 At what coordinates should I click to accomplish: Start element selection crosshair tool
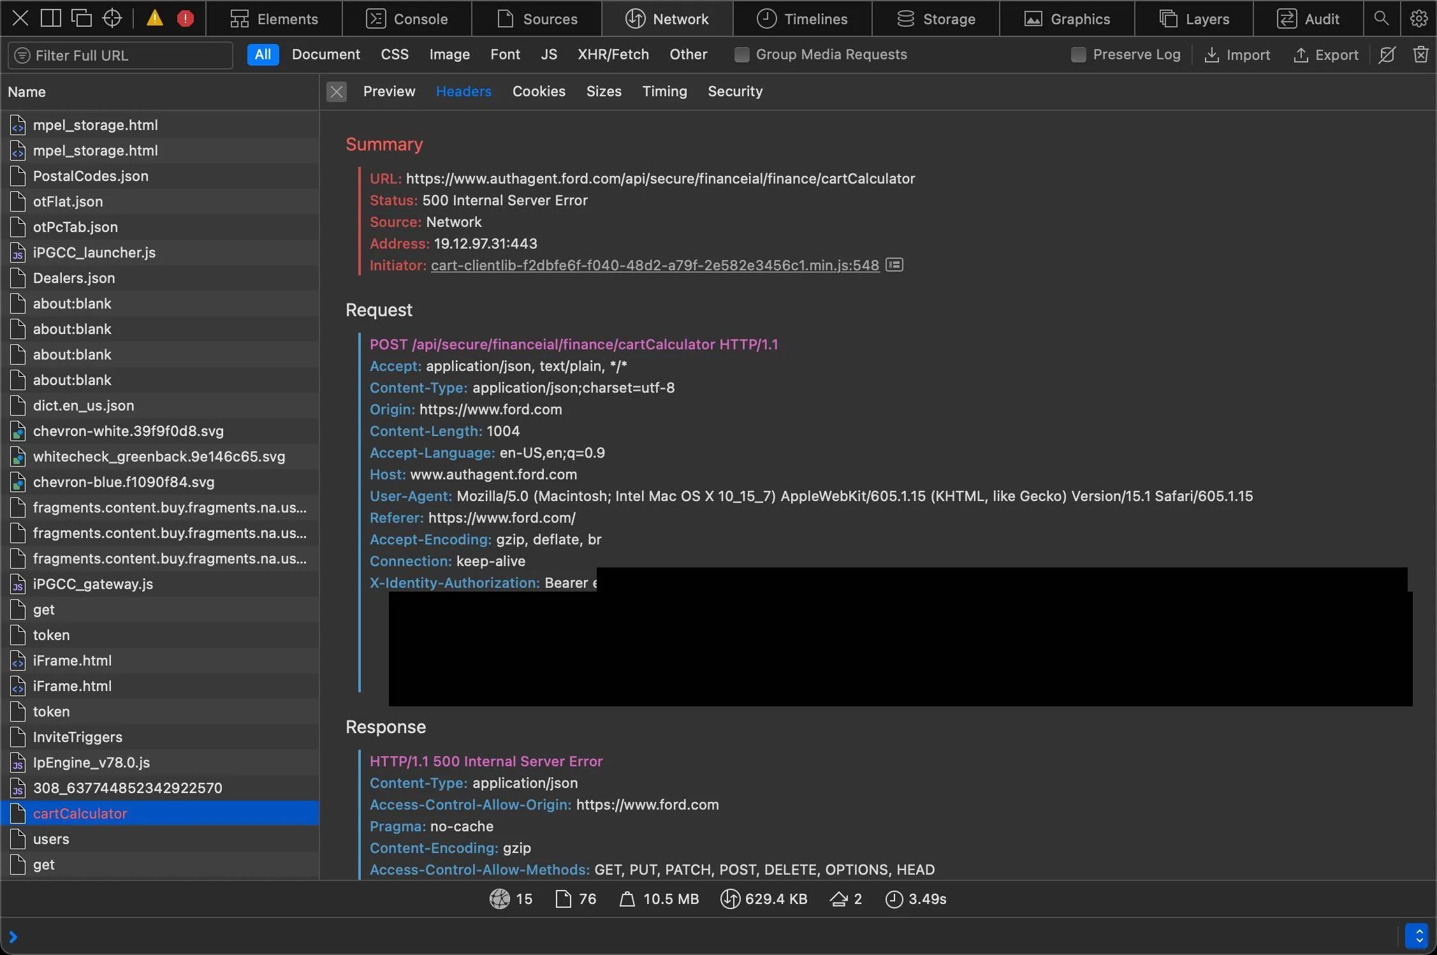[x=112, y=18]
